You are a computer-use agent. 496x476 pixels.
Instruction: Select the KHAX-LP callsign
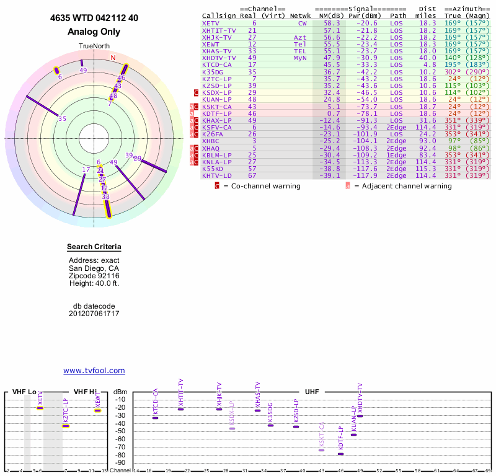217,120
